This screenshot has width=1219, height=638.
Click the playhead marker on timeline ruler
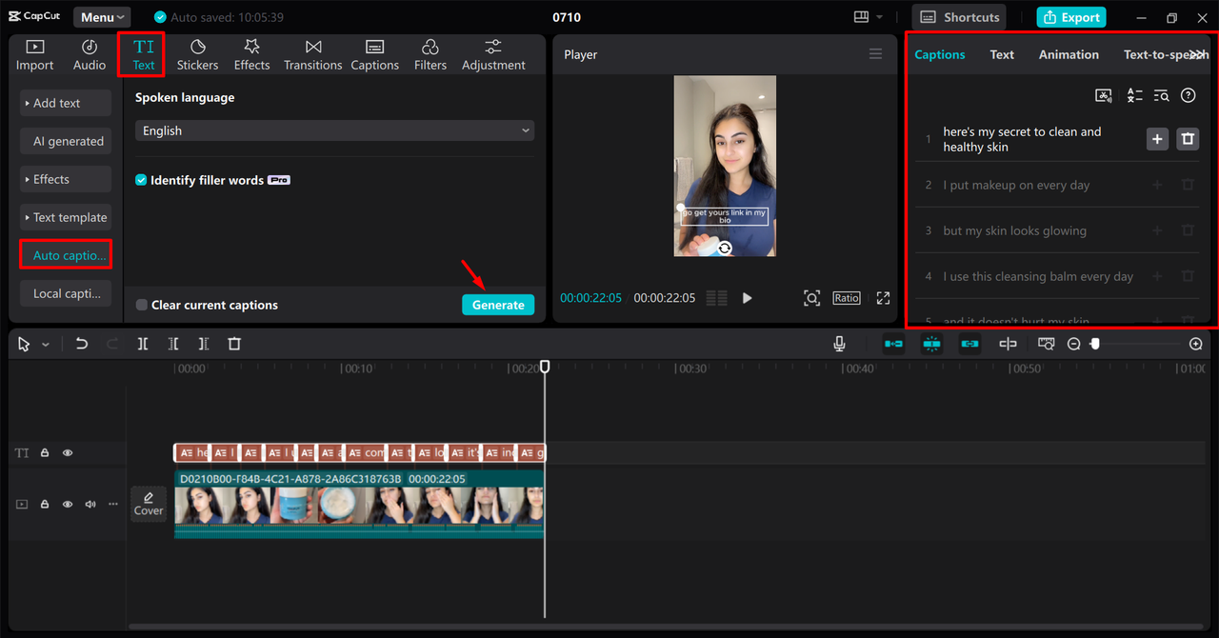(x=545, y=366)
